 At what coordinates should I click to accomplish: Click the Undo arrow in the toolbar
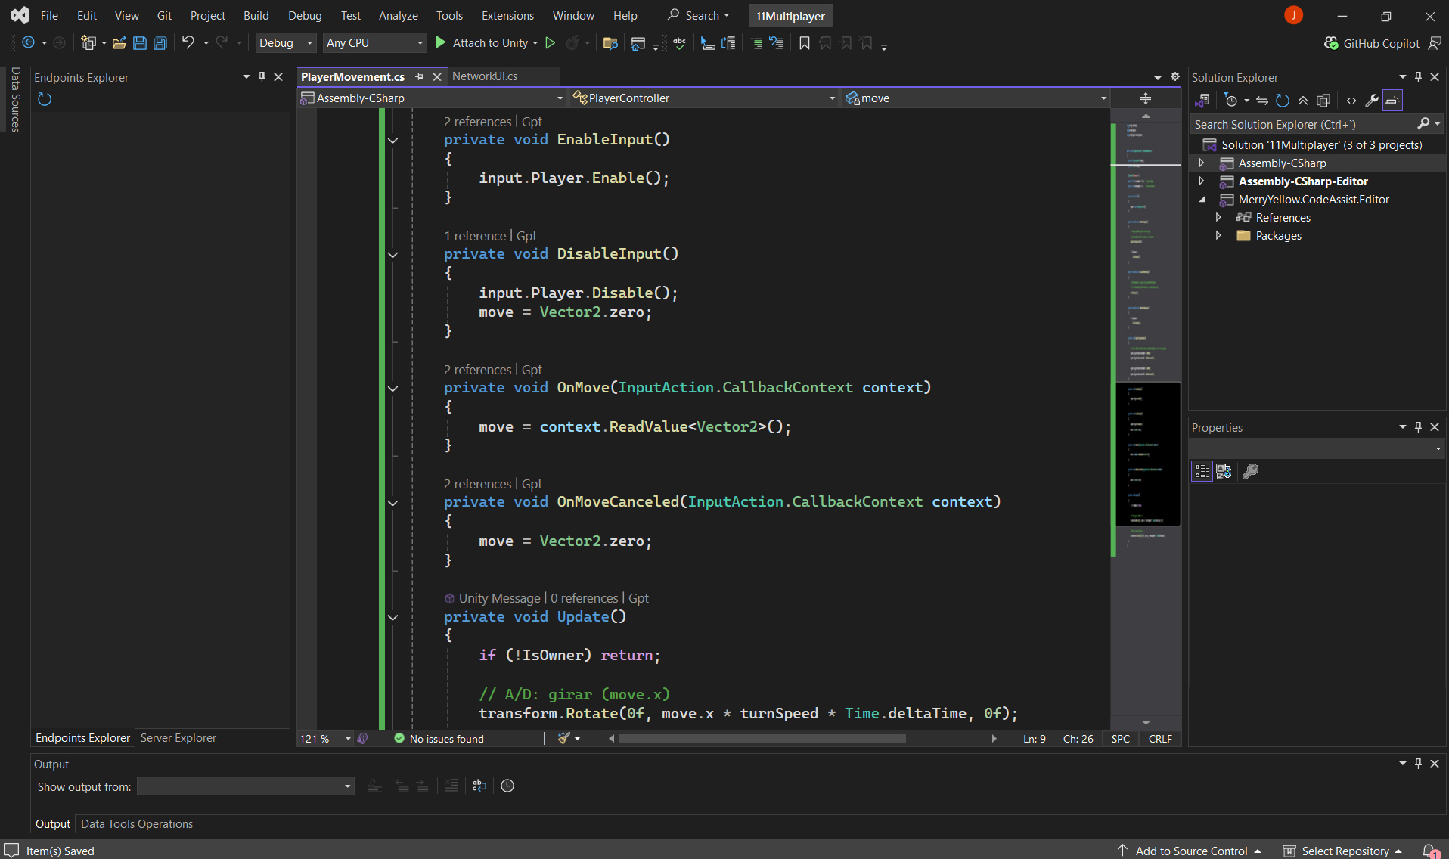click(x=188, y=43)
